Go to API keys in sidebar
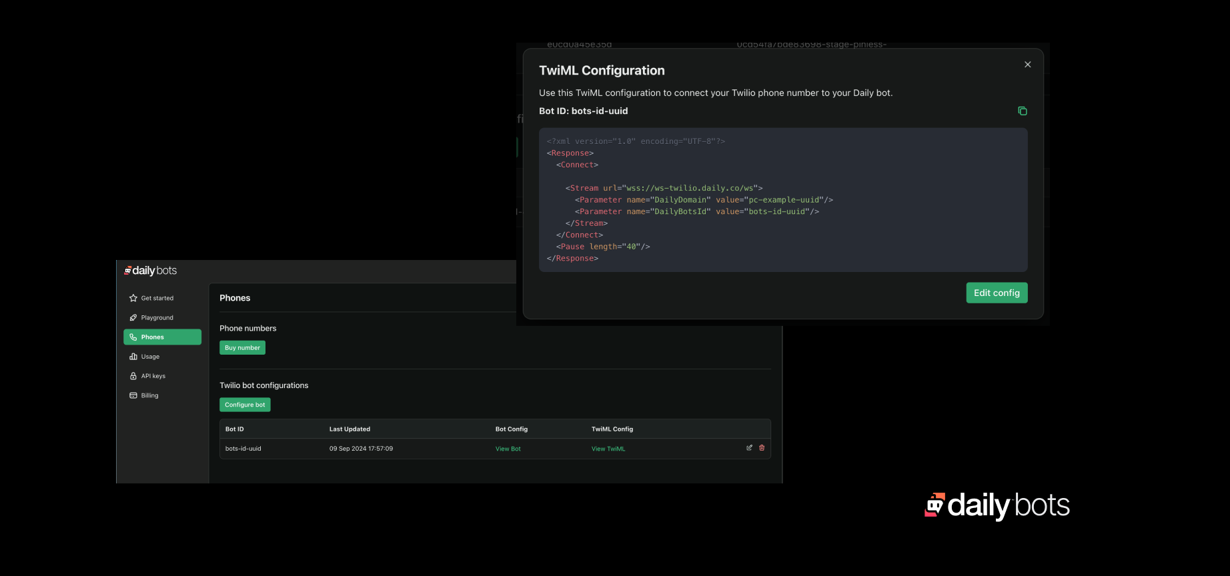Viewport: 1230px width, 576px height. pos(162,376)
